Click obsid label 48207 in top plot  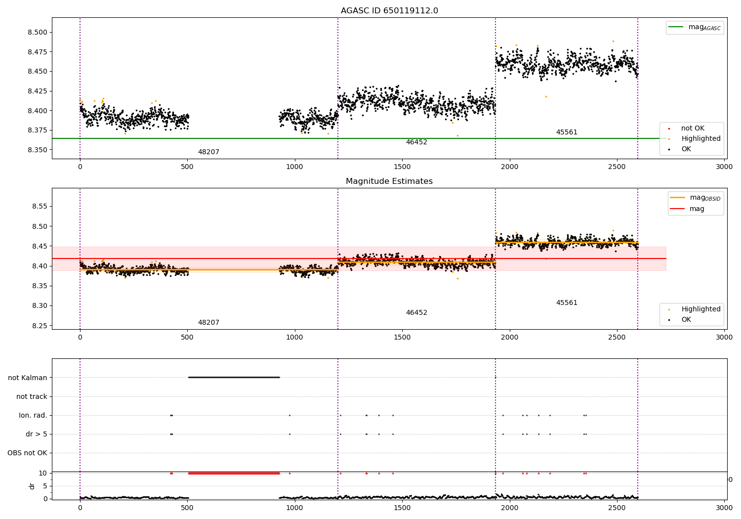208,152
